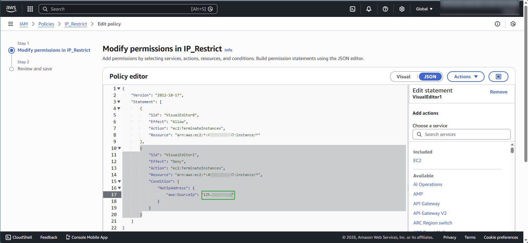Open the settings gear in top bar
The width and height of the screenshot is (528, 243).
[402, 9]
